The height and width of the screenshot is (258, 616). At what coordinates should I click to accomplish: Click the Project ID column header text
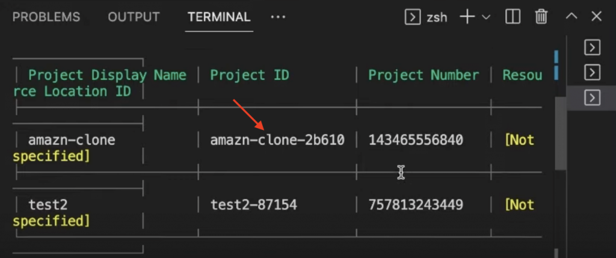[249, 75]
